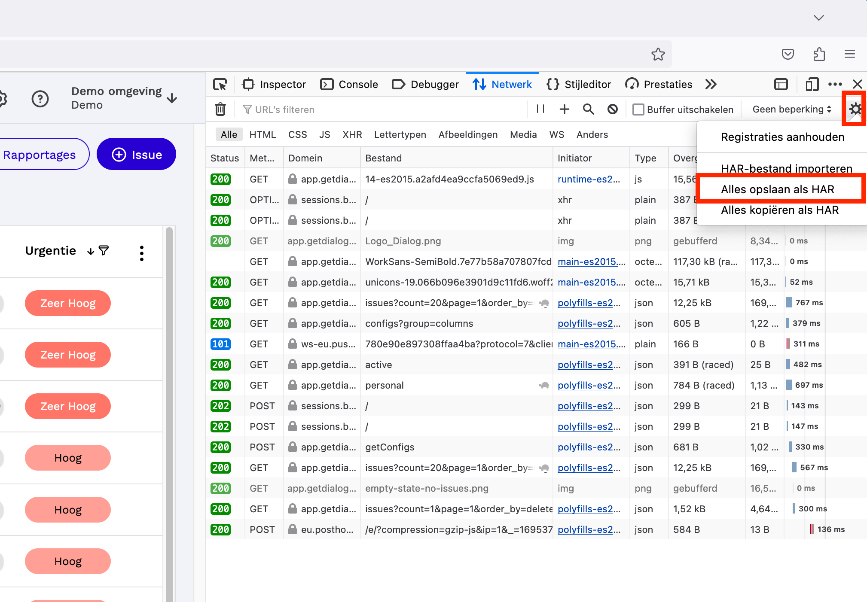
Task: Open request blocking icon
Action: 613,109
